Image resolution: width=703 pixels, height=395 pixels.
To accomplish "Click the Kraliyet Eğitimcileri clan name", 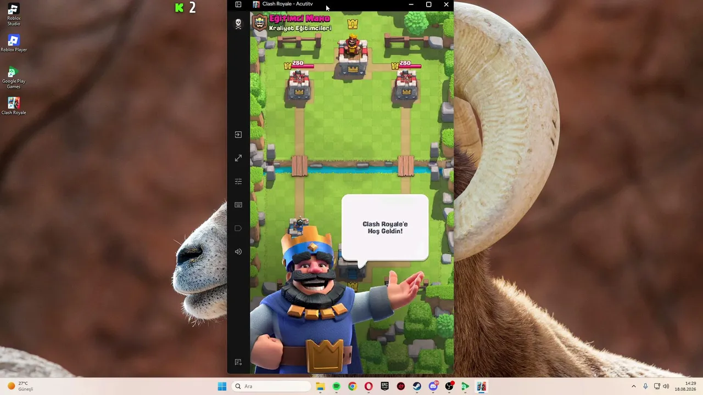I will point(300,28).
